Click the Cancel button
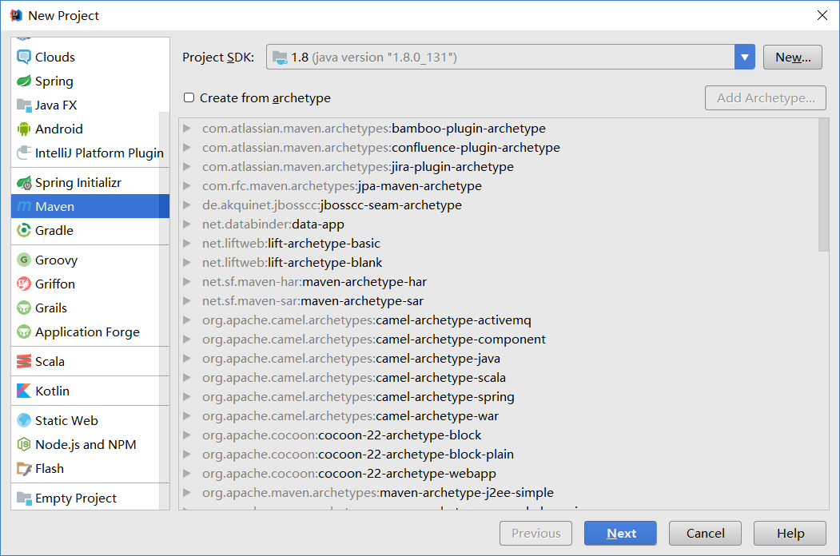The height and width of the screenshot is (556, 840). tap(705, 533)
